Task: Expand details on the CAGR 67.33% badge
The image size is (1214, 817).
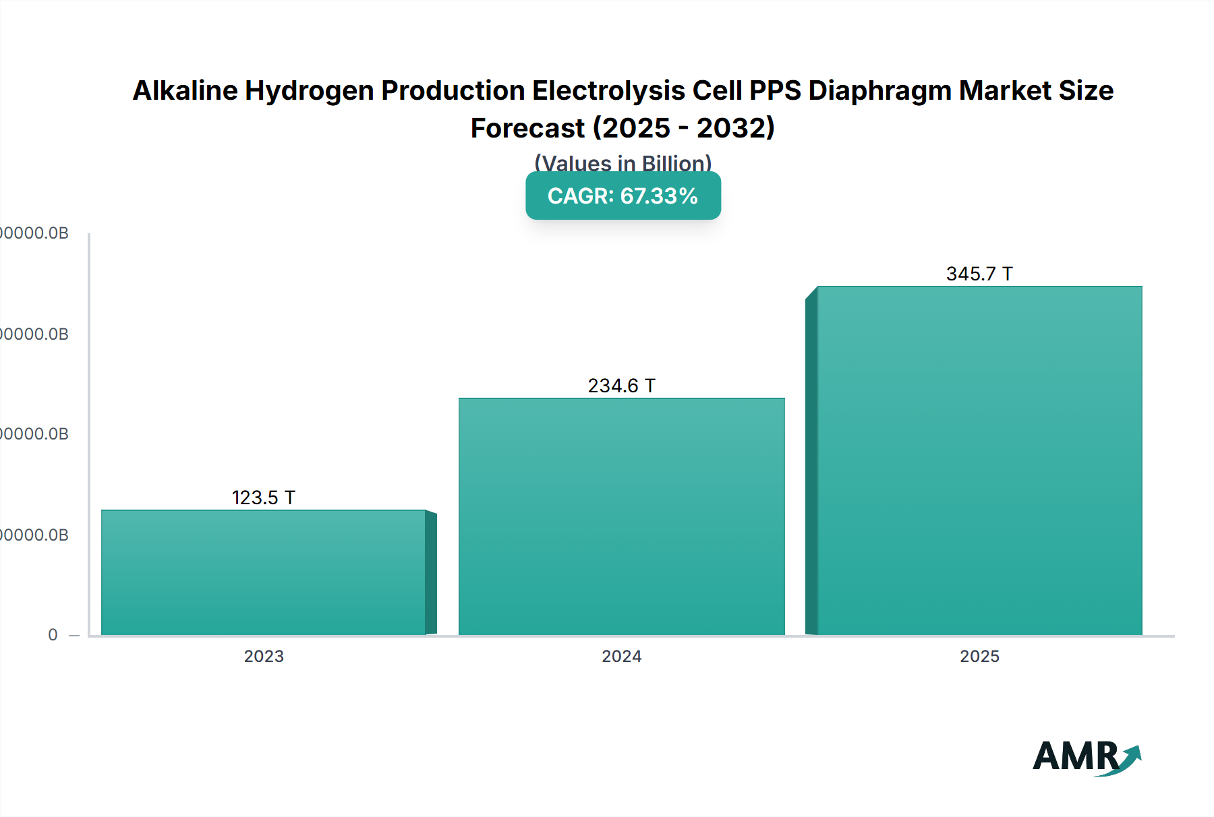Action: pos(623,196)
